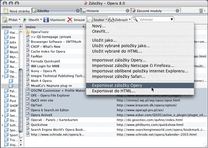Open the Otevřít dropdown arrow

(41, 20)
